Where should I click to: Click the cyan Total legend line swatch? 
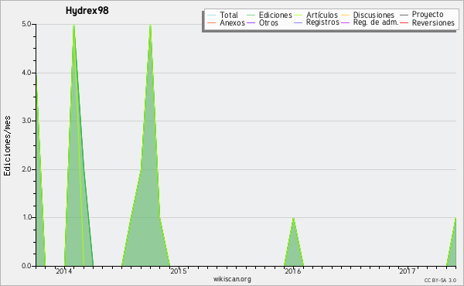(x=211, y=15)
